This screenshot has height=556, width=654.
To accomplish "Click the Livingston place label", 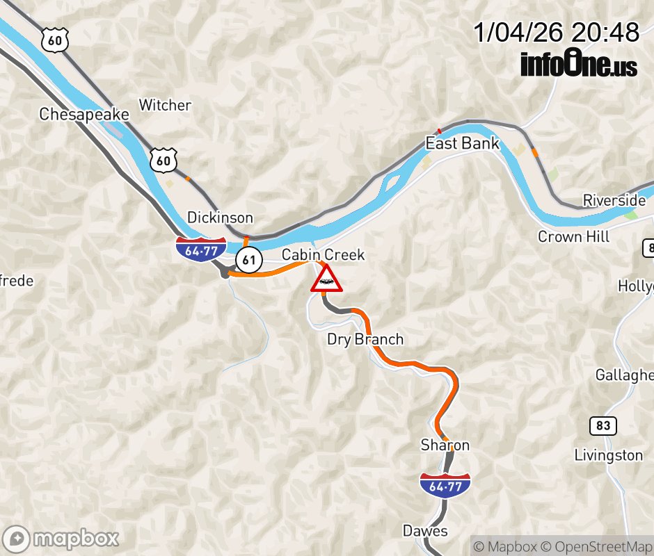I will pos(609,455).
